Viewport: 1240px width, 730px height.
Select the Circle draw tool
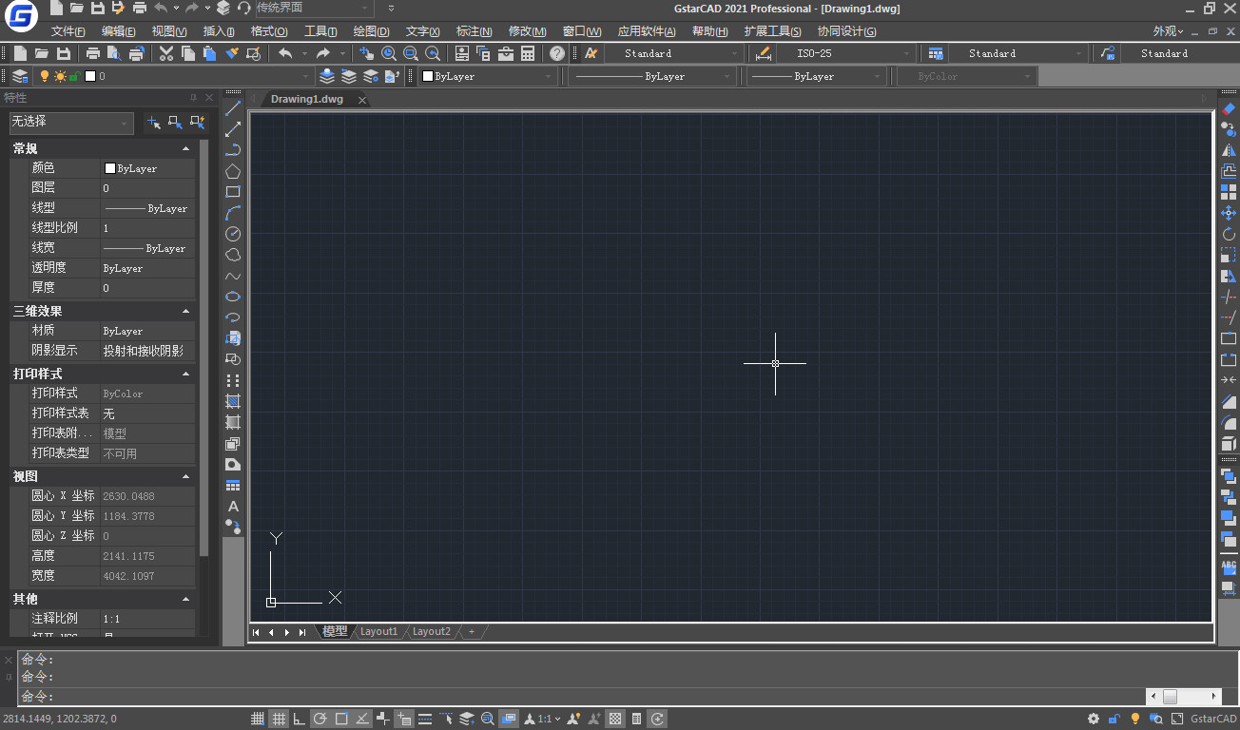[x=233, y=234]
